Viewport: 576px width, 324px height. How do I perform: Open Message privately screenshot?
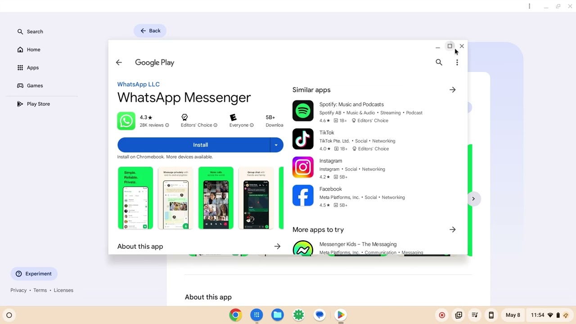[175, 198]
